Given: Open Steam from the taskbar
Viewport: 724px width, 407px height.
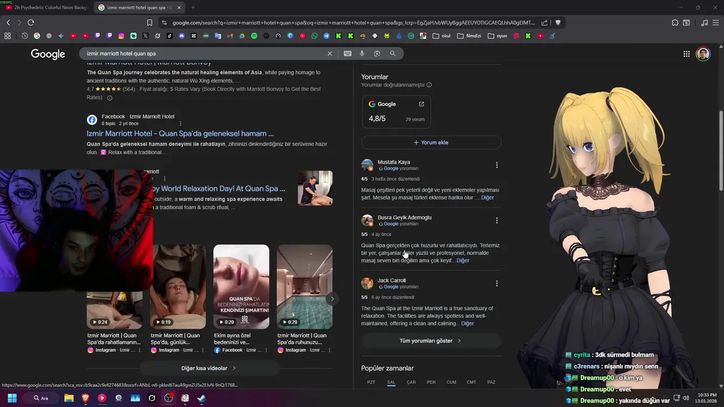Looking at the screenshot, I should [201, 398].
